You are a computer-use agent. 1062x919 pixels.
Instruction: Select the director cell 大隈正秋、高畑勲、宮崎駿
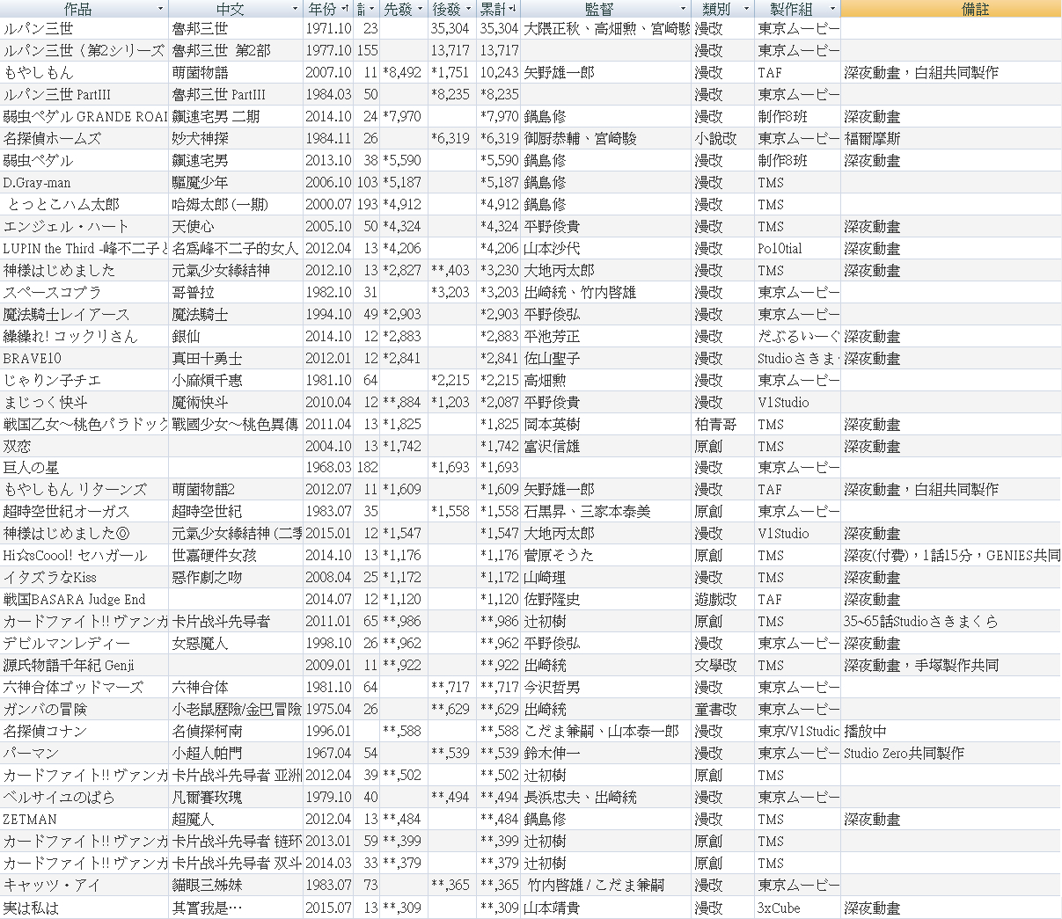click(606, 28)
